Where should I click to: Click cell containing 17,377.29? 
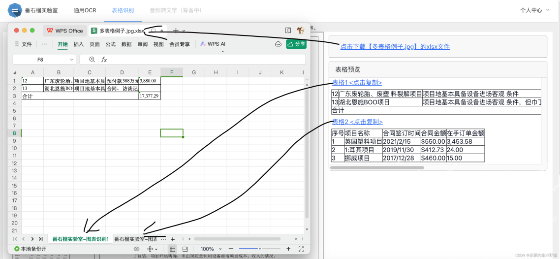point(150,96)
